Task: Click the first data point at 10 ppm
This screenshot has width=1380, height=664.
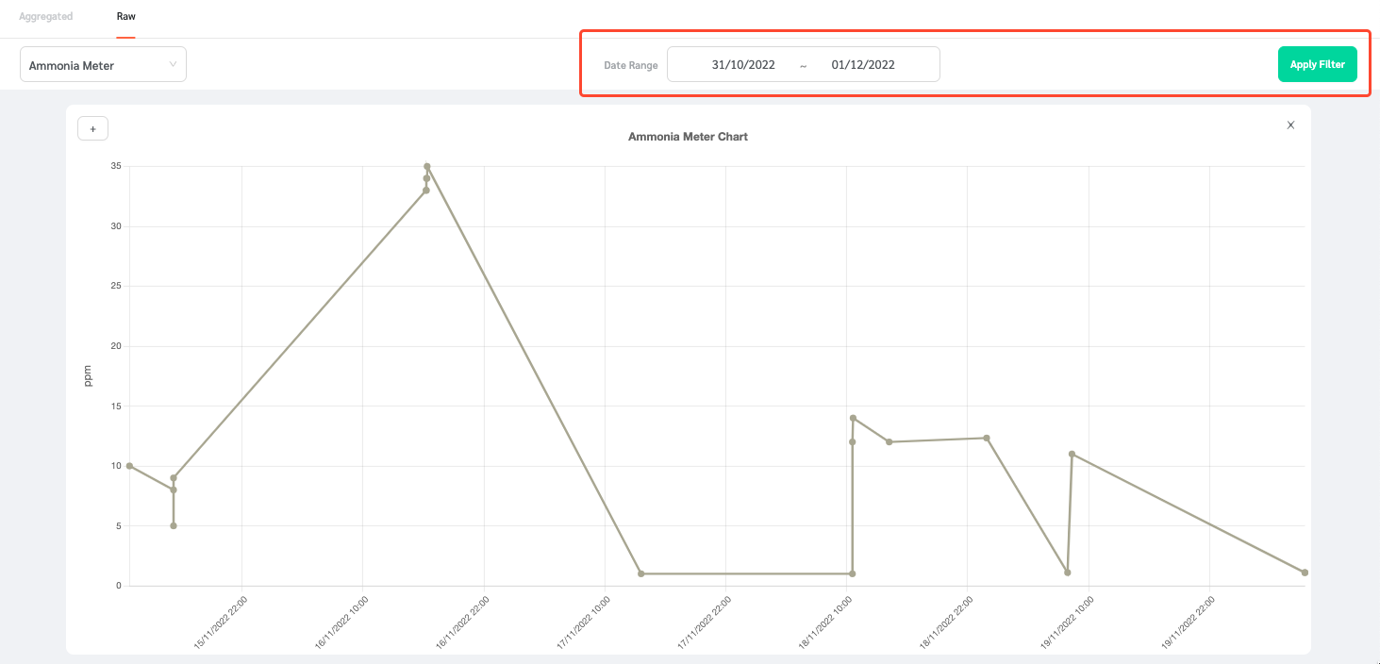Action: pos(130,465)
